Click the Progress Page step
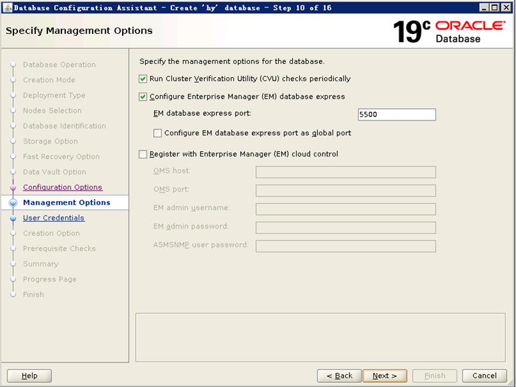The image size is (516, 387). (x=50, y=279)
